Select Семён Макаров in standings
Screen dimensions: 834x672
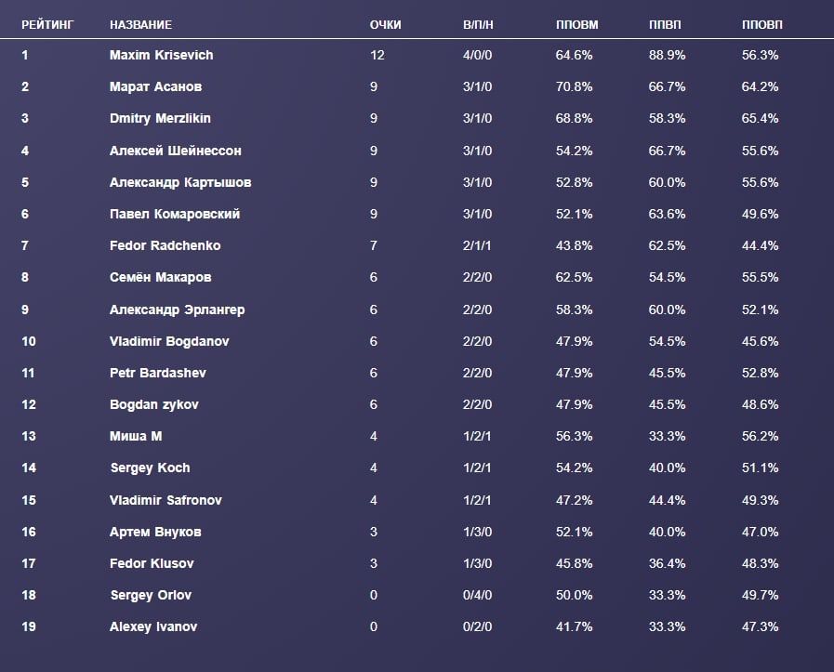[x=160, y=277]
